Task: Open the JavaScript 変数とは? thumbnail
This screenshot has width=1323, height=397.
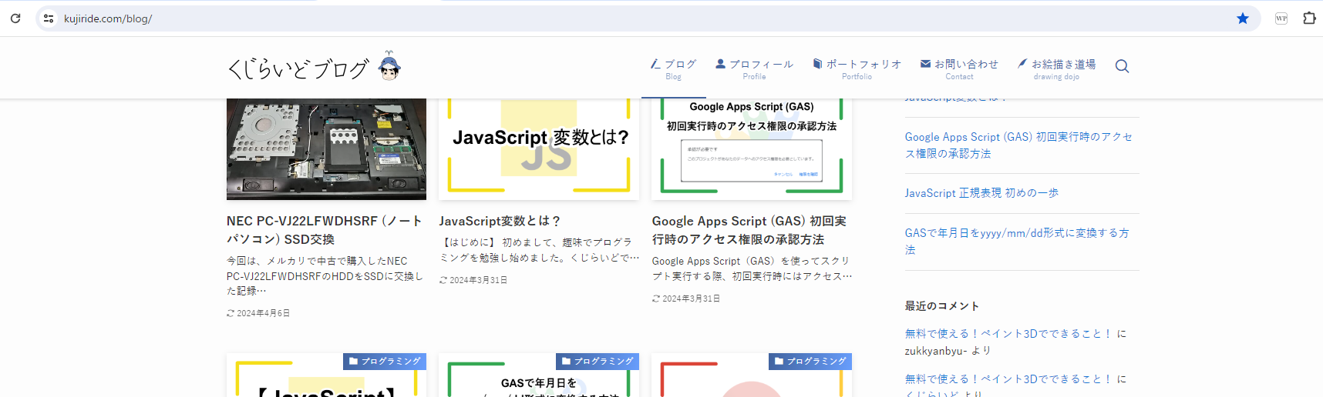Action: point(539,149)
